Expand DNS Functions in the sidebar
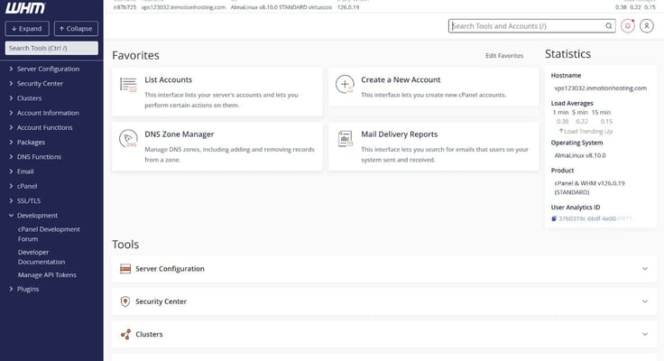Screen dimensions: 664x361 [x=11, y=157]
